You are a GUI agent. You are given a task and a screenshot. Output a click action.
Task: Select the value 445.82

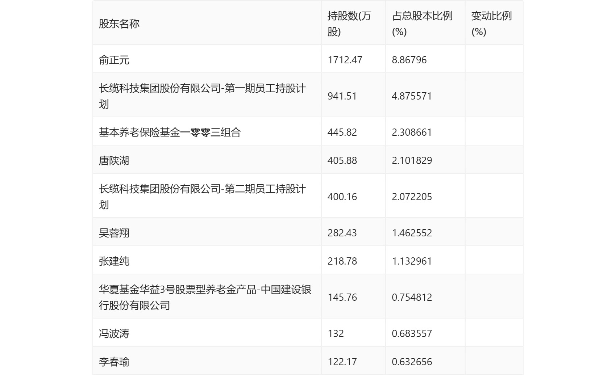tap(342, 132)
